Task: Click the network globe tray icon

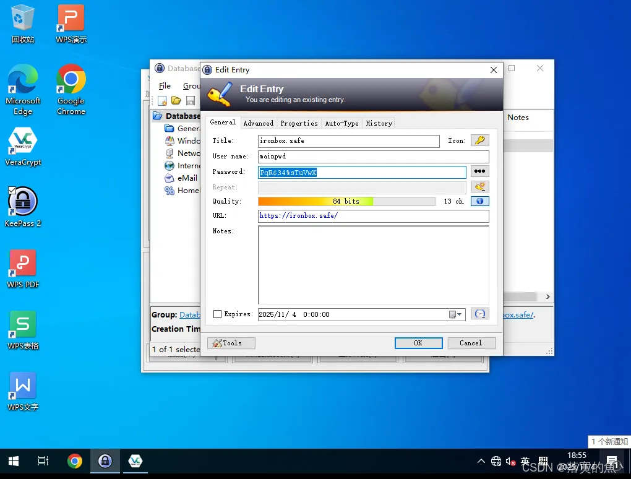Action: (496, 461)
